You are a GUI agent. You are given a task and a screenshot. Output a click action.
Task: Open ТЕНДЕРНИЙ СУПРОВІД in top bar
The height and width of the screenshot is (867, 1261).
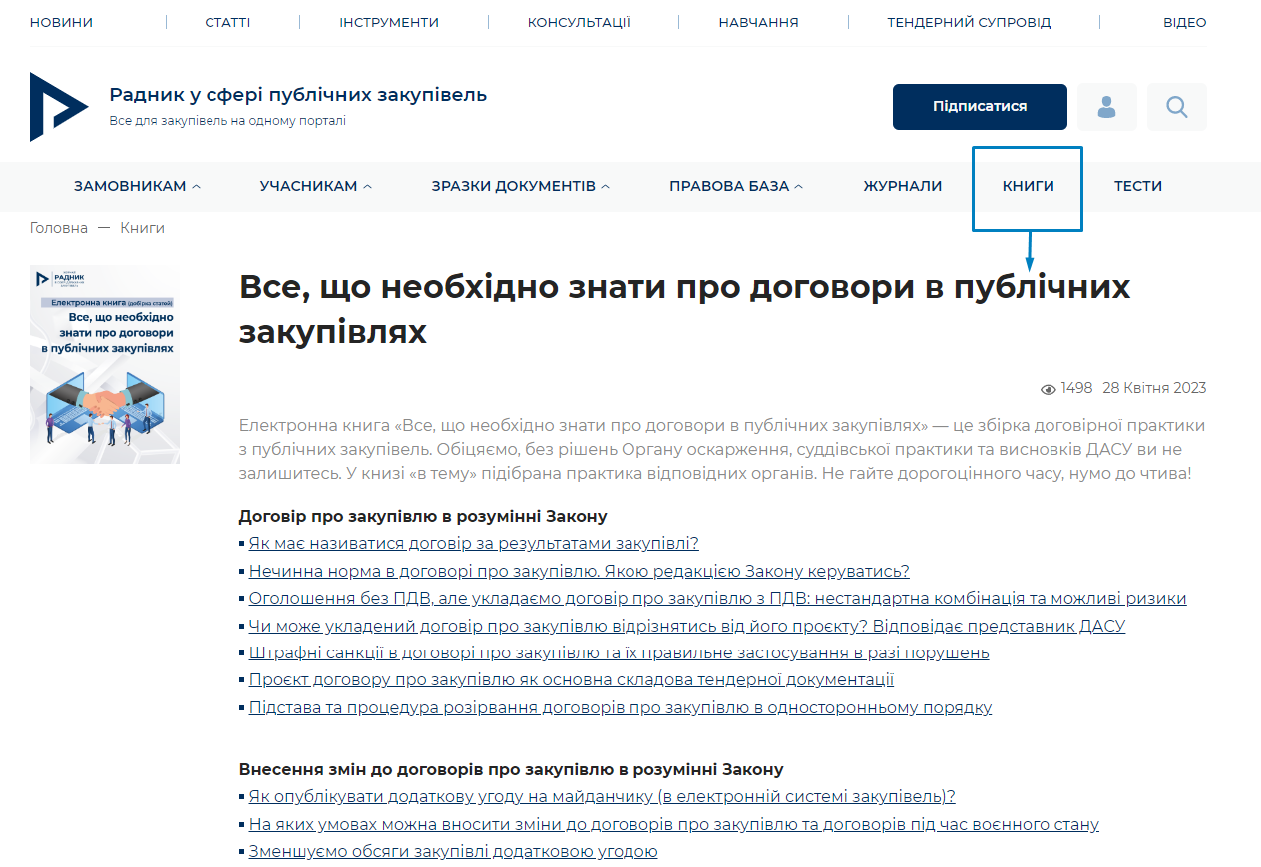click(x=969, y=22)
